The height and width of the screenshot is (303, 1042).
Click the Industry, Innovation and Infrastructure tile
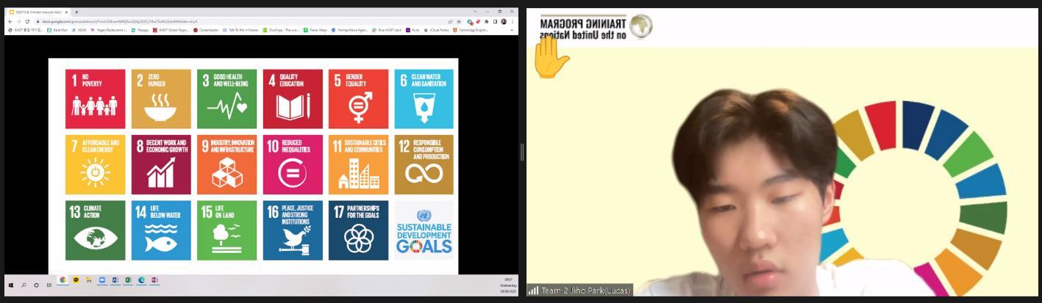[226, 164]
